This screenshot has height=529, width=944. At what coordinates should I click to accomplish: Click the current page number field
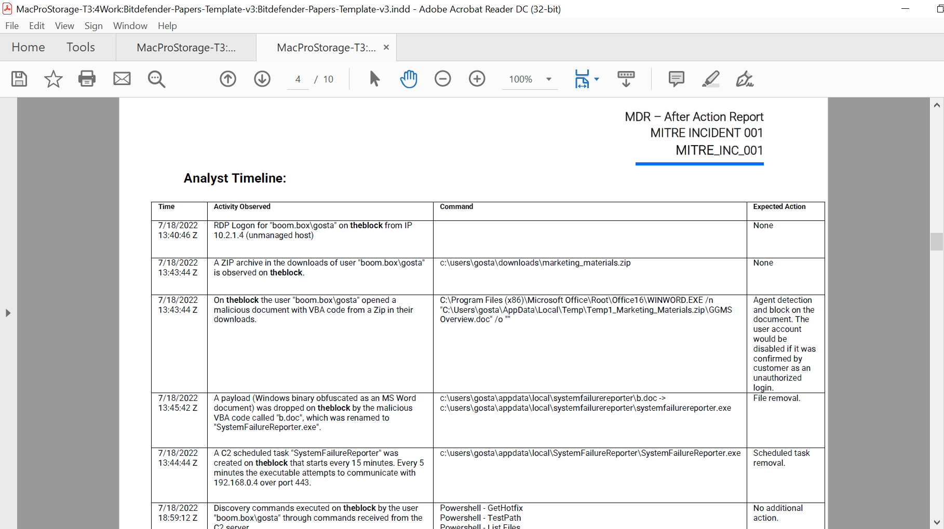click(x=298, y=79)
